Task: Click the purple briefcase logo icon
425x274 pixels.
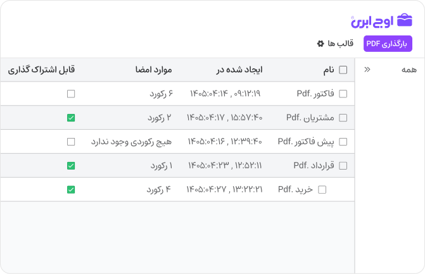Action: 404,20
